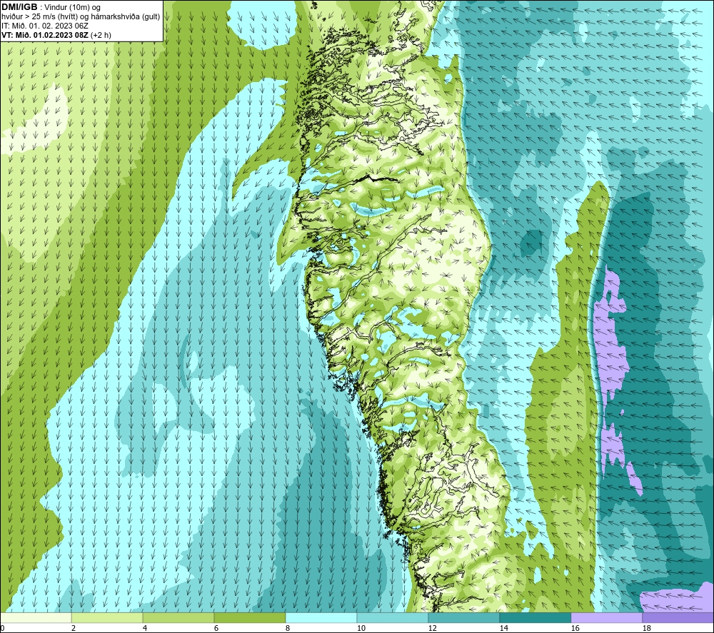Screen dimensions: 714x633
Task: Click the DMI/IGB title text
Action: pos(19,7)
